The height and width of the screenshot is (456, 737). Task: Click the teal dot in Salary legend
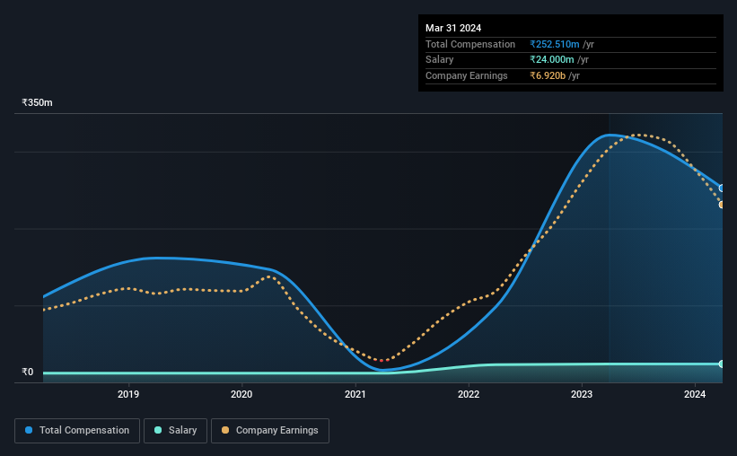(158, 430)
